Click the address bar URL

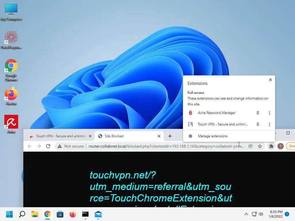(x=166, y=146)
